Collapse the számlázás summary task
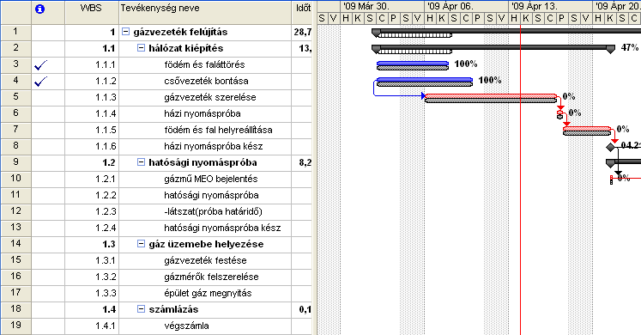Viewport: 641px width, 335px height. point(141,309)
